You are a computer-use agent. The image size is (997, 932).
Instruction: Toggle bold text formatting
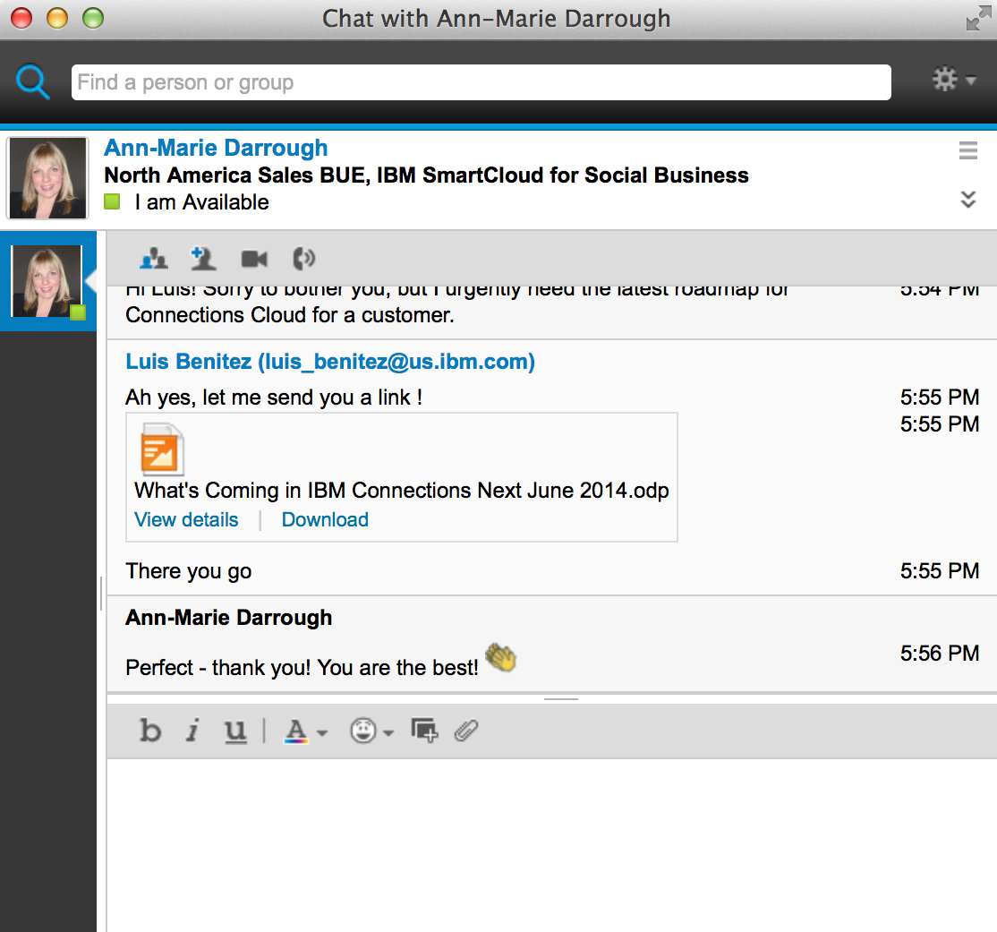150,731
